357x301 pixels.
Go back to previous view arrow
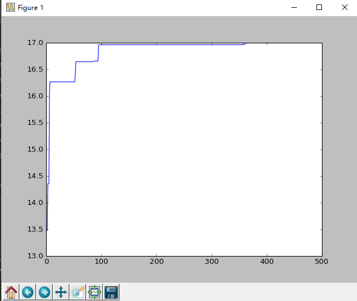coord(28,292)
